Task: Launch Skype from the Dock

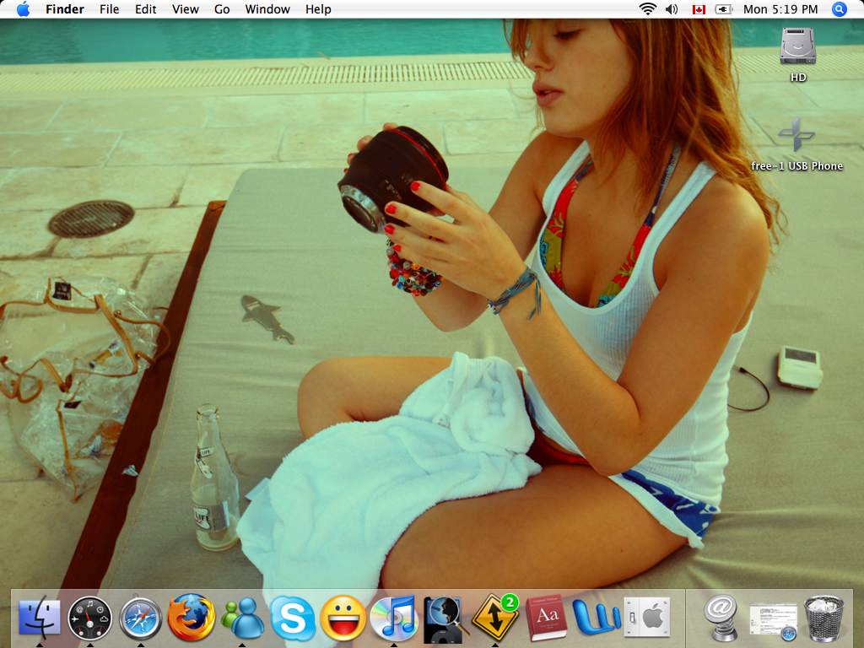Action: 293,618
